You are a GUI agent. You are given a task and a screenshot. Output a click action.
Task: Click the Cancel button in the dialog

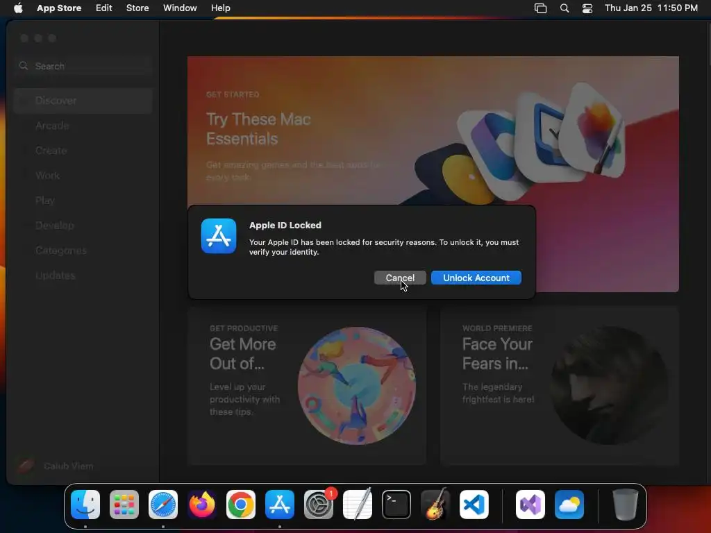coord(400,278)
